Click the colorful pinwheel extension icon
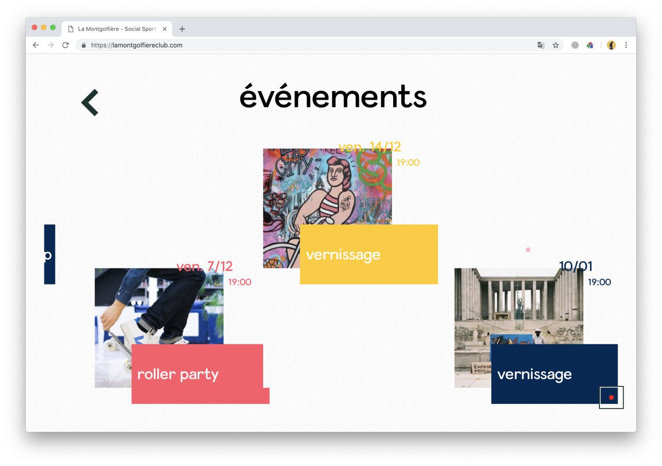The width and height of the screenshot is (662, 466). [590, 45]
